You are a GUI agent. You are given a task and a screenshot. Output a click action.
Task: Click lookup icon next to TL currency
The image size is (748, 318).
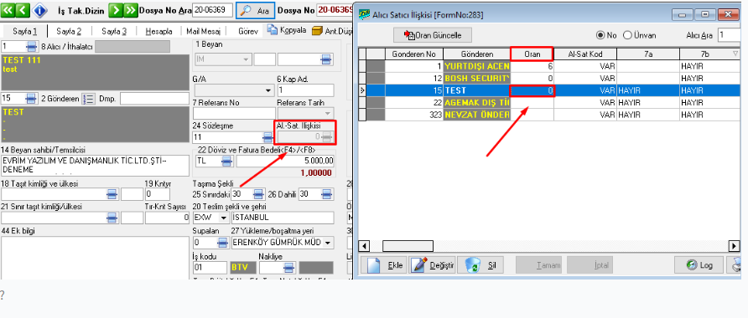click(228, 161)
